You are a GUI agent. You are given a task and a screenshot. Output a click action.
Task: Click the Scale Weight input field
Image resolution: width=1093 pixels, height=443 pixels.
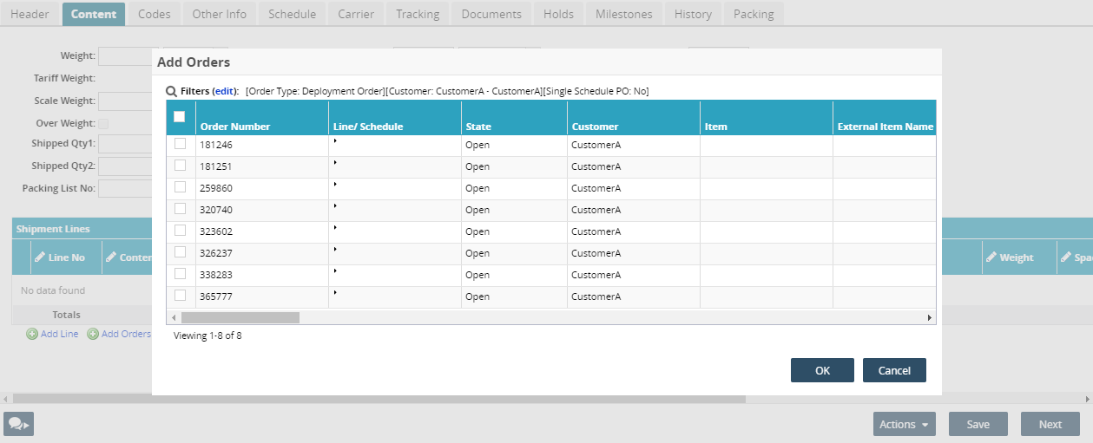click(x=125, y=101)
